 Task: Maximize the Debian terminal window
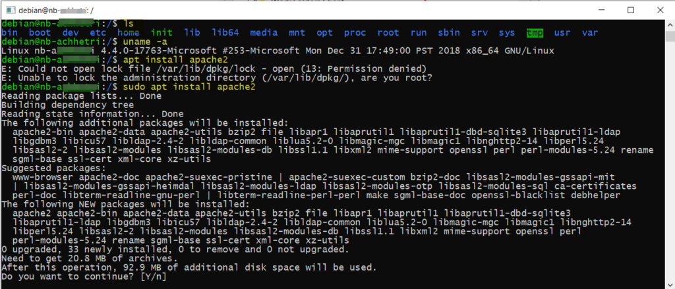(631, 10)
